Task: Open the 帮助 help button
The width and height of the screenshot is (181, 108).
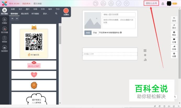Action: [x=174, y=33]
